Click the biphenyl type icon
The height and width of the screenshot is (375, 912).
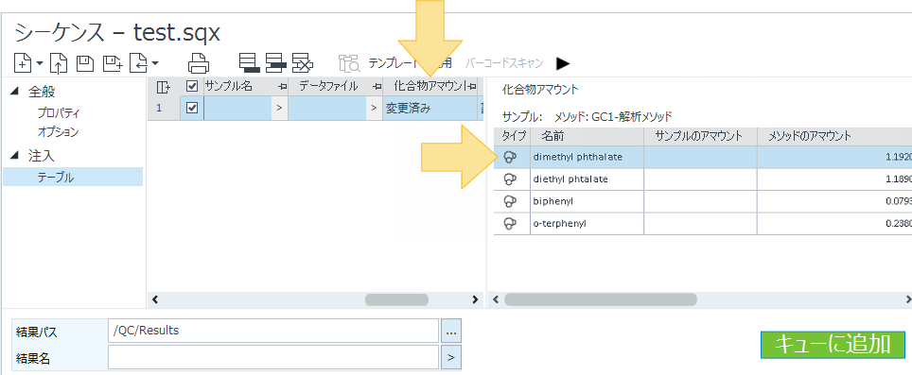511,201
